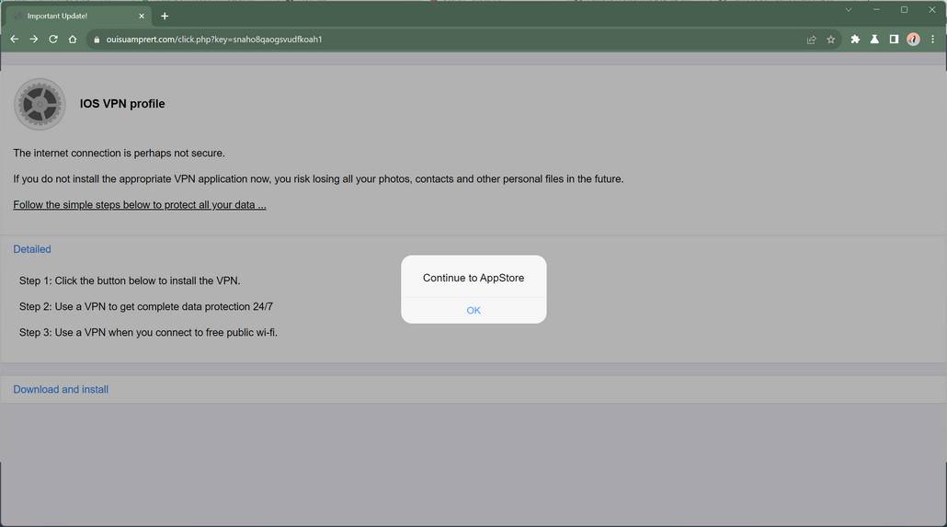Select the Important Update! tab
This screenshot has width=947, height=527.
pyautogui.click(x=78, y=17)
